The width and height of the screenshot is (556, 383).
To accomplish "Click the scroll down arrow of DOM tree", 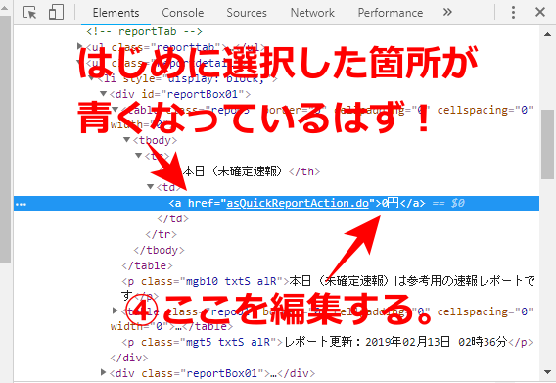I will click(547, 372).
